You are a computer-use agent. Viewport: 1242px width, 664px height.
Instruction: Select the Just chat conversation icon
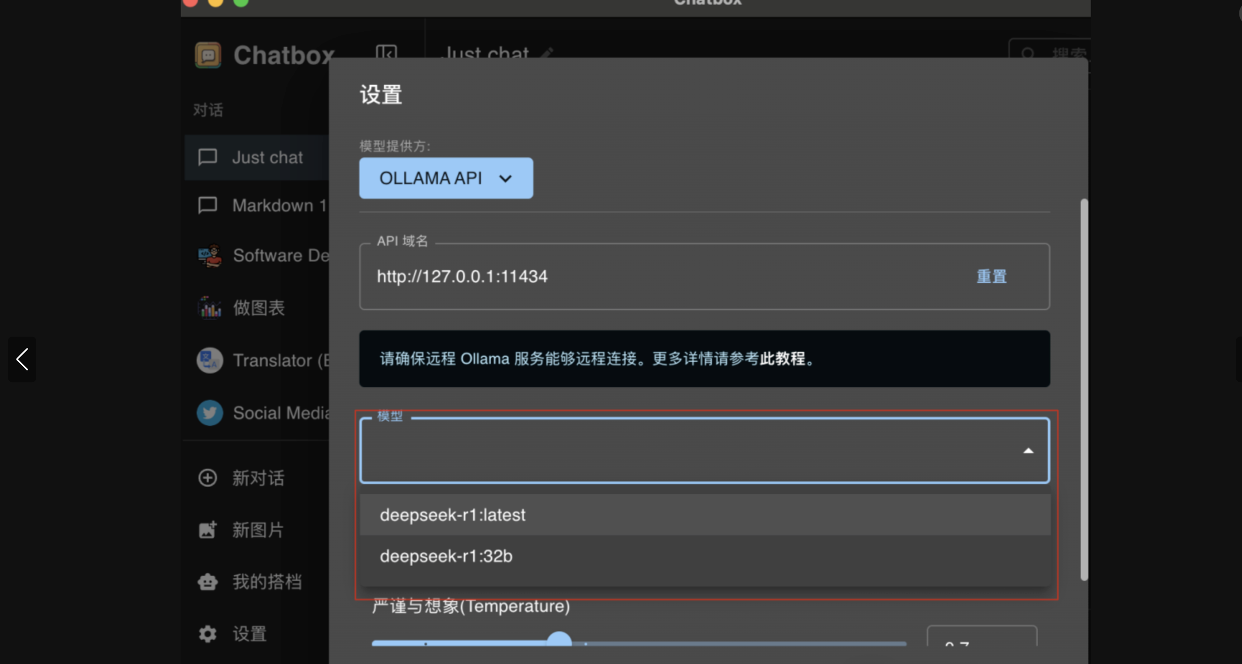pyautogui.click(x=207, y=157)
